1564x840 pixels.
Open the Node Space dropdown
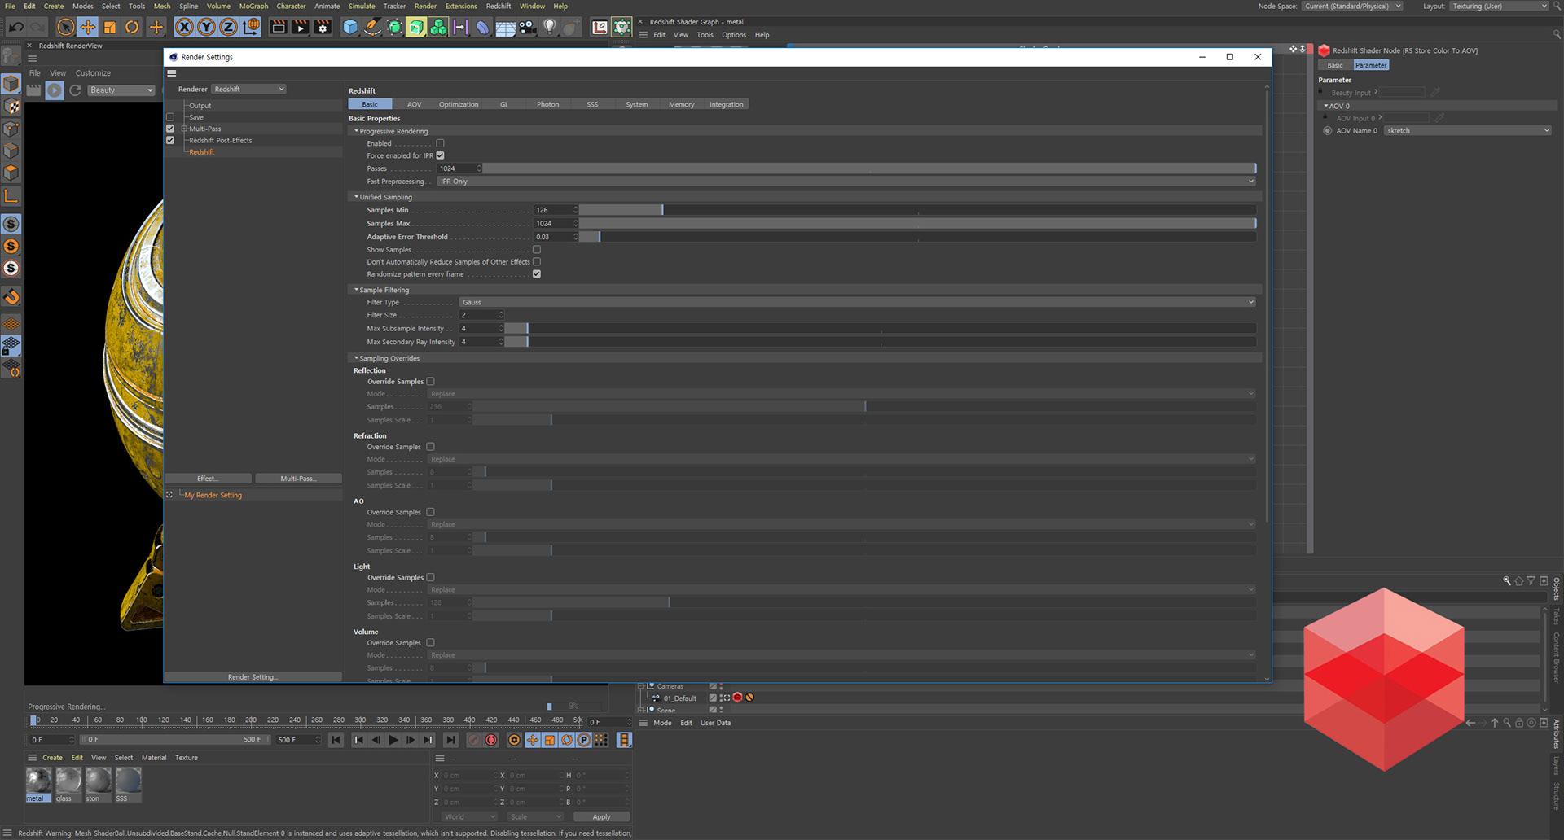[x=1352, y=7]
